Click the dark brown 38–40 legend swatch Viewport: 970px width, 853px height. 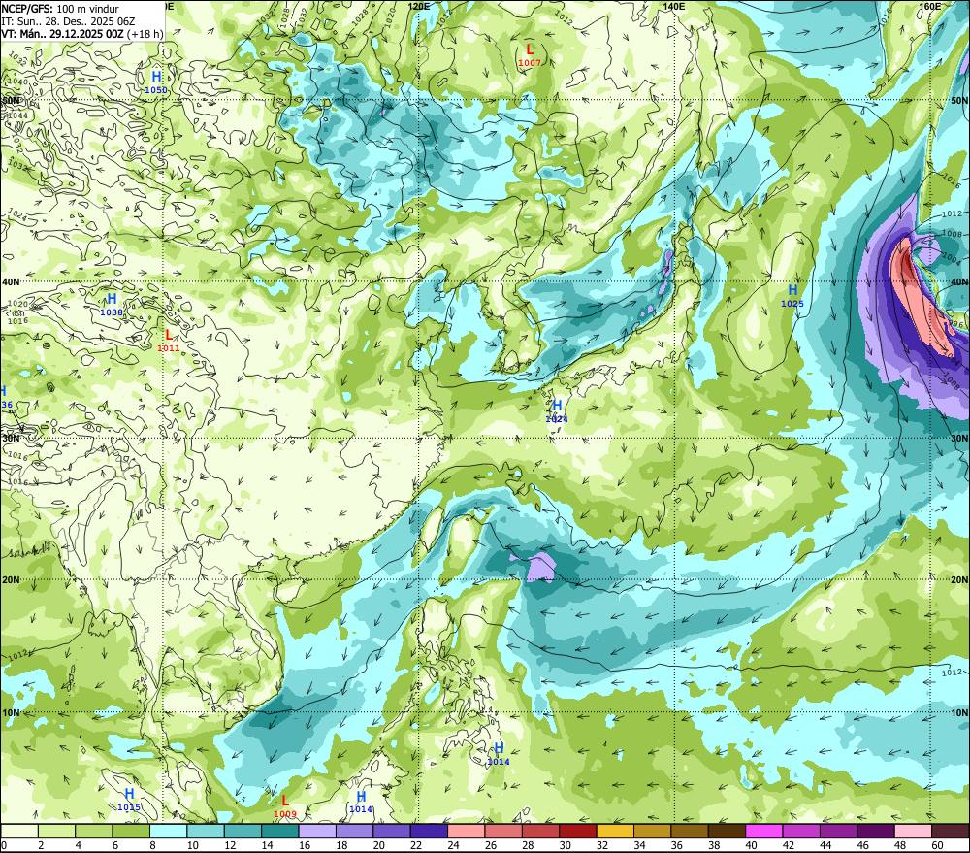727,832
